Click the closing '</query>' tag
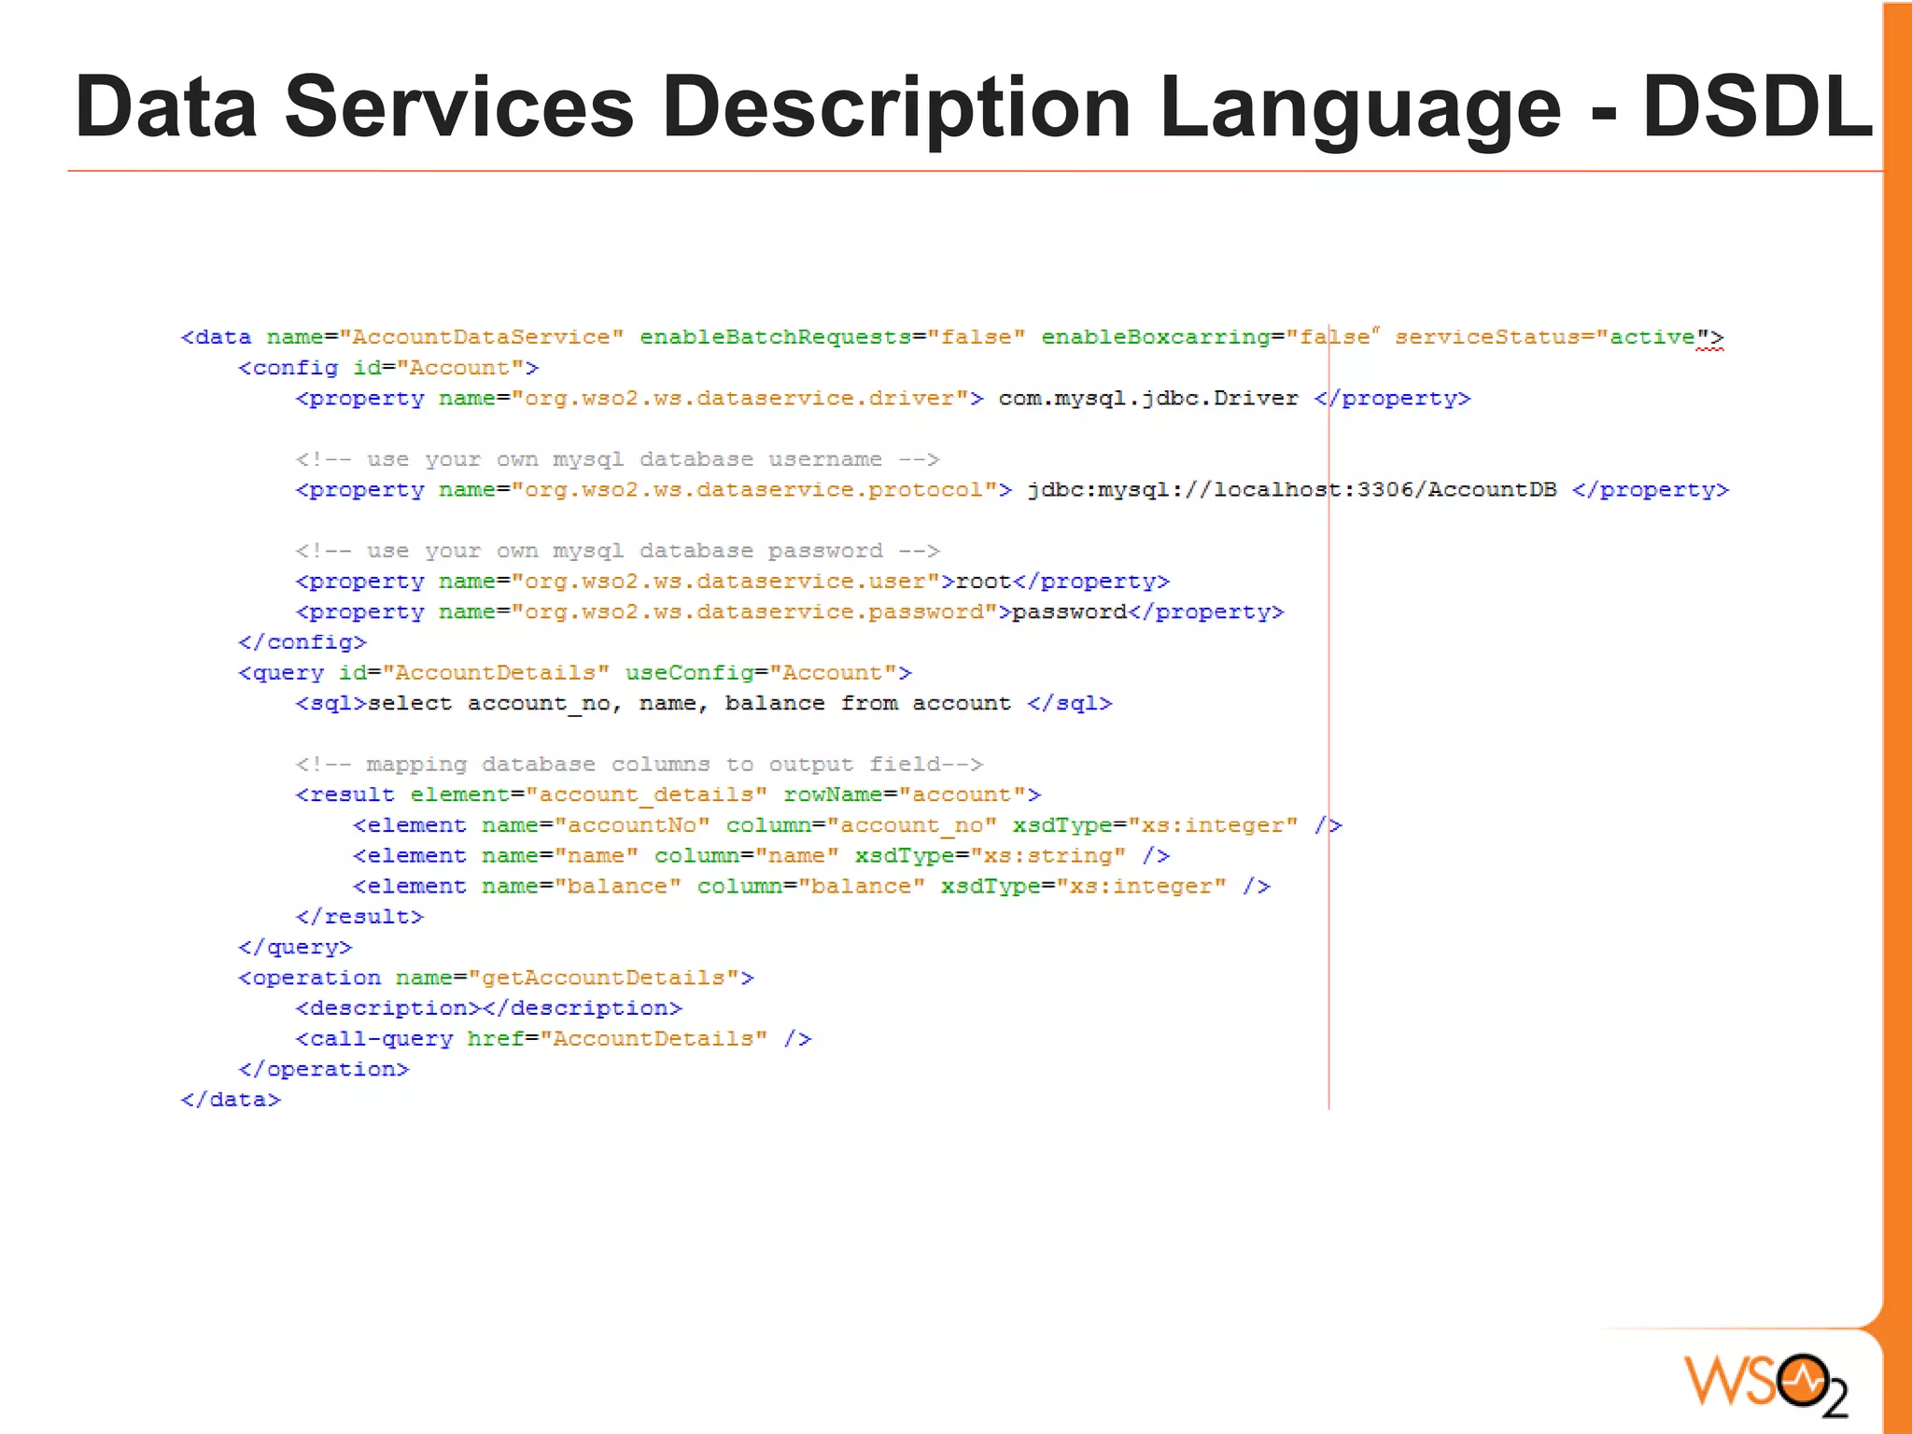This screenshot has width=1912, height=1434. (295, 948)
